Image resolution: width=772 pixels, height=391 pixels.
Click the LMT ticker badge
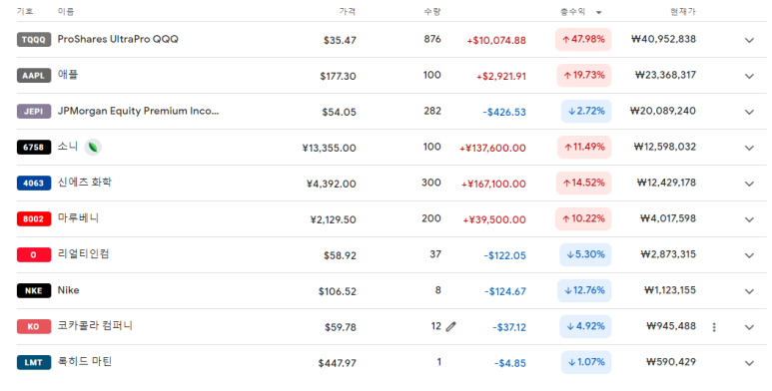click(x=34, y=362)
